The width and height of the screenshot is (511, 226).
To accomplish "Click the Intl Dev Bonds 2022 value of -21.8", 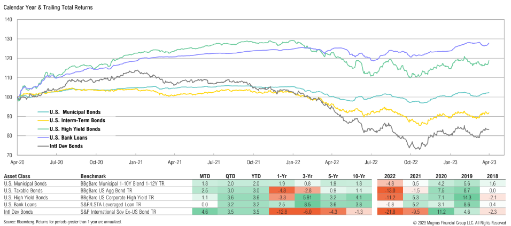I will tap(389, 212).
